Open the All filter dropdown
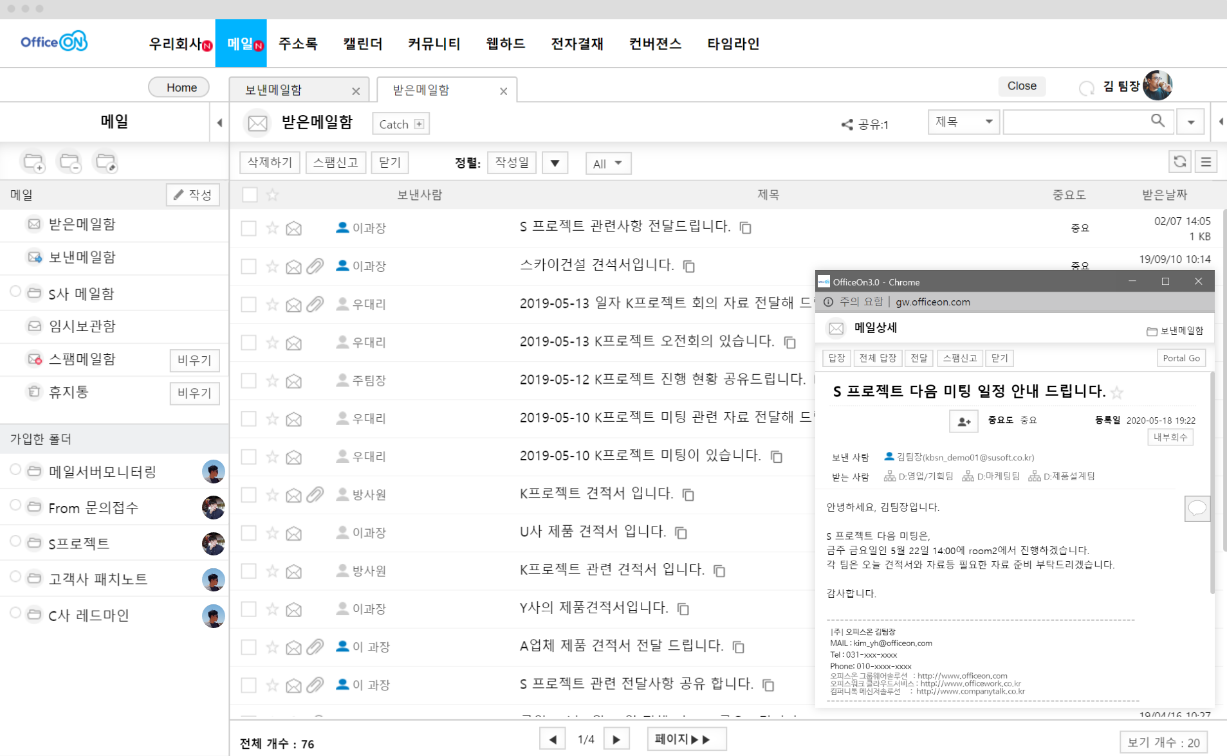 coord(607,163)
